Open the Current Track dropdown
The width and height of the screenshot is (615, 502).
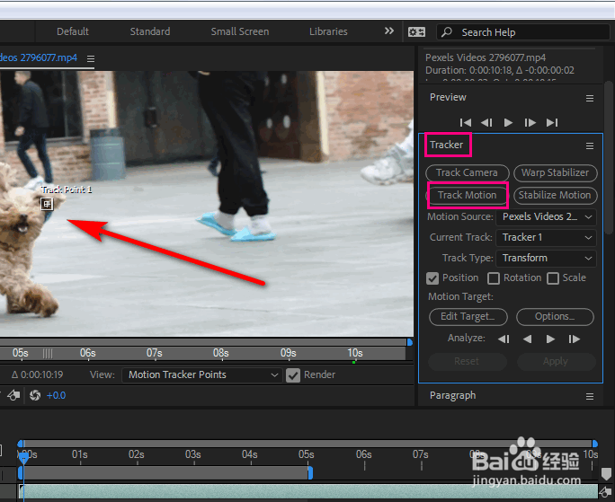coord(546,237)
